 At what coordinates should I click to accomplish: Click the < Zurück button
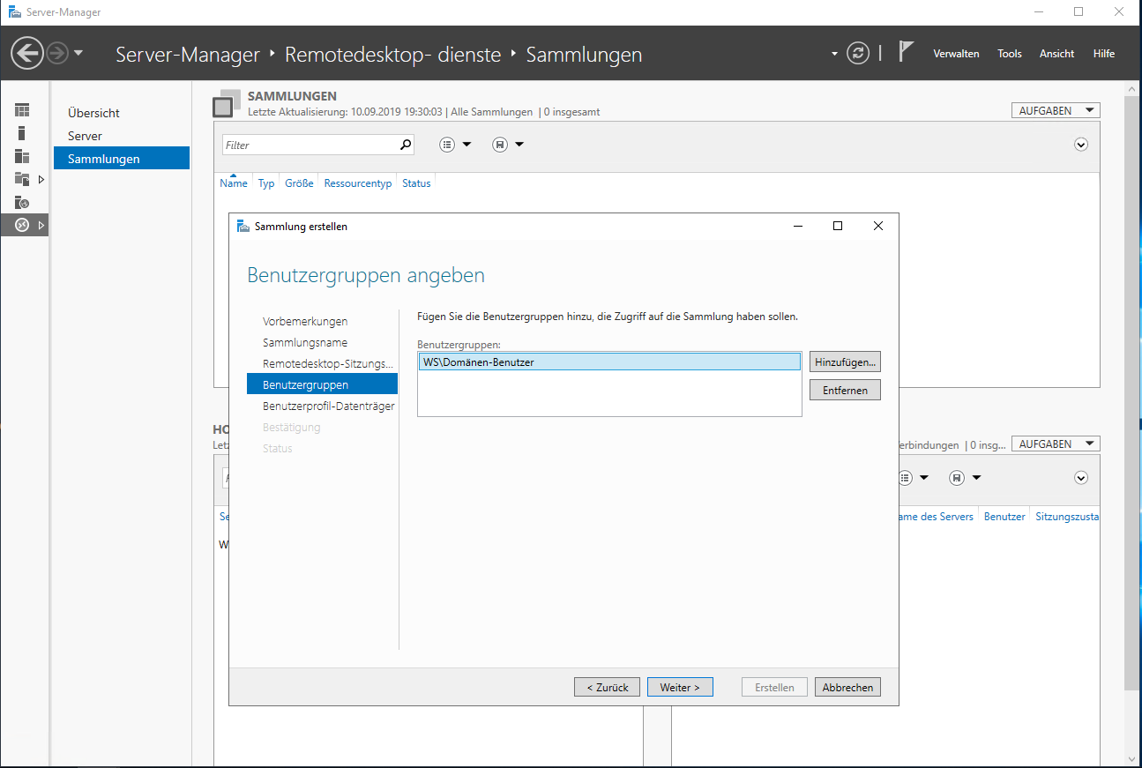pyautogui.click(x=607, y=687)
